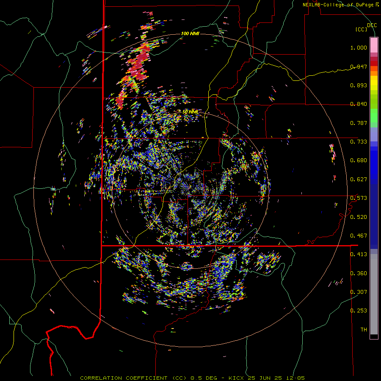Select the 0.520 legend value
The width and height of the screenshot is (381, 381).
(359, 217)
